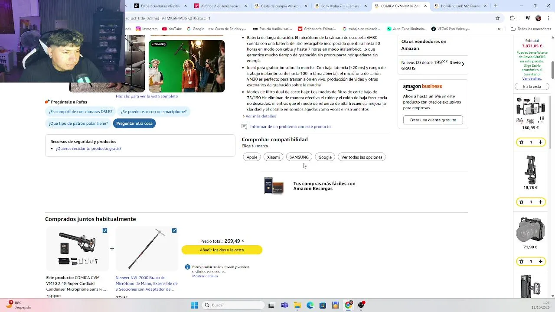Uncheck the Neewer NW-7000 product checkbox
The width and height of the screenshot is (555, 312).
(174, 231)
